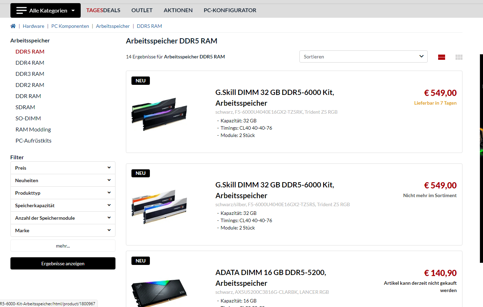Click the Hardware breadcrumb link
Image resolution: width=483 pixels, height=307 pixels.
point(33,26)
